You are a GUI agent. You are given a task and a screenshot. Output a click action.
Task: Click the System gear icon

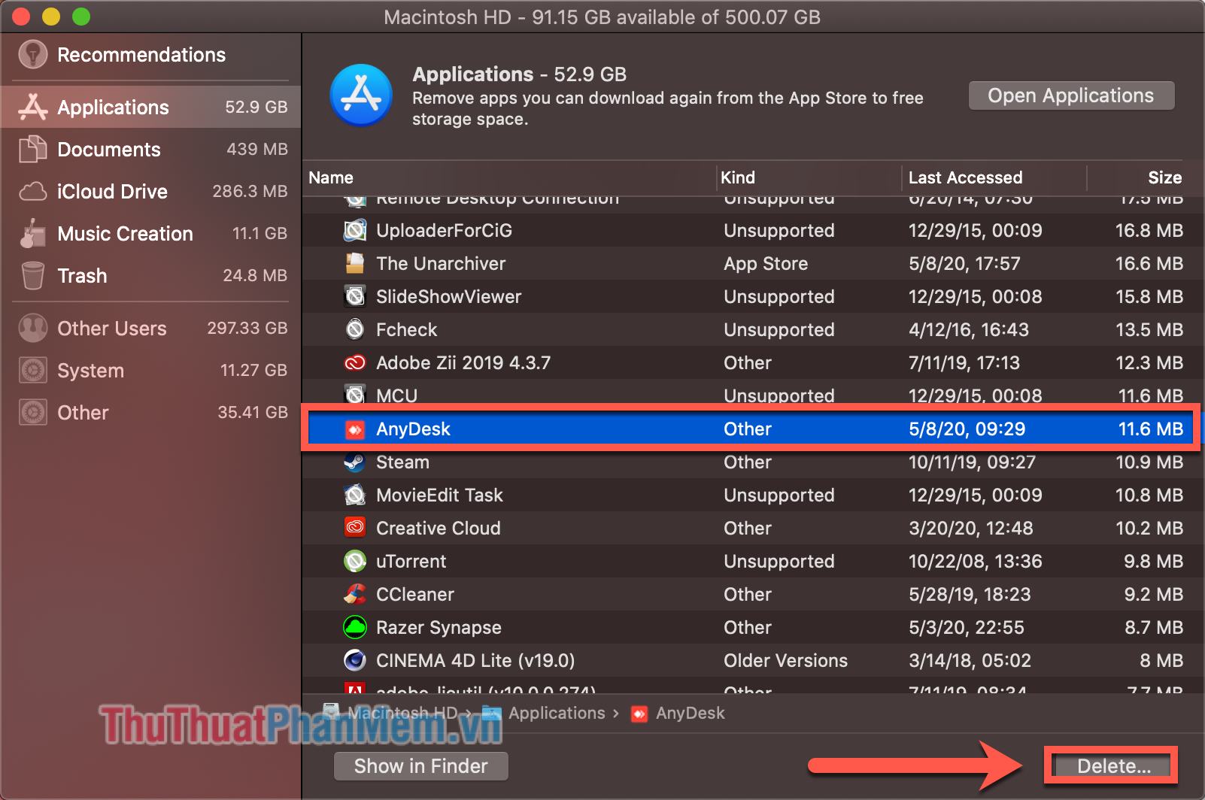33,370
